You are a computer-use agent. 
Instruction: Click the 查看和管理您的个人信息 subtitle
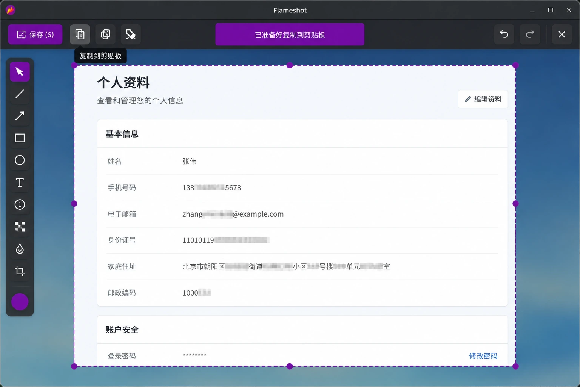(140, 101)
